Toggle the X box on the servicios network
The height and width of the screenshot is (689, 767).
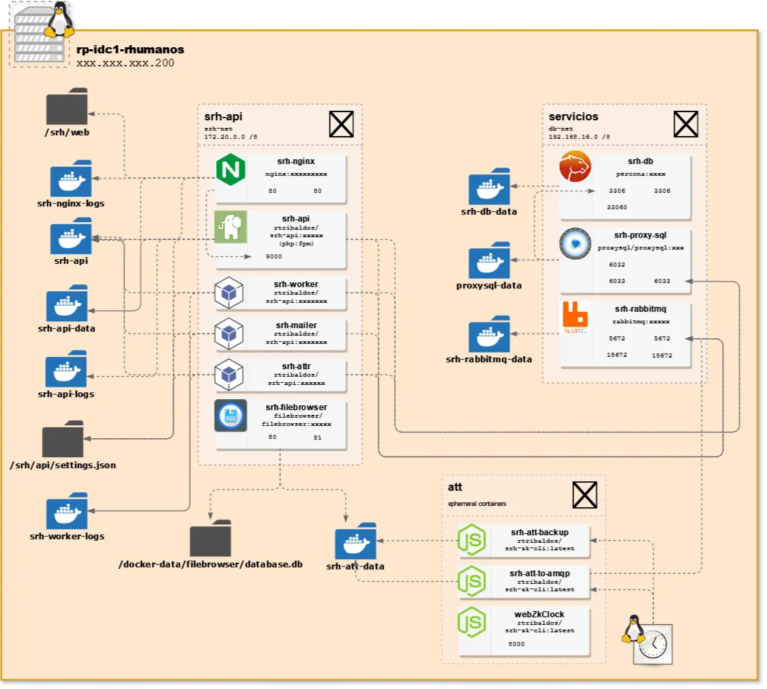685,124
